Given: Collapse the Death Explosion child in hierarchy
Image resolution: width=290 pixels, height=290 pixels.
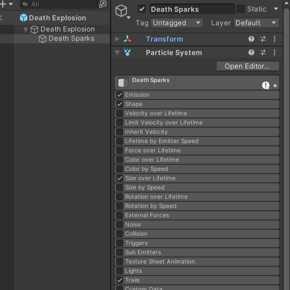Looking at the screenshot, I should click(26, 29).
